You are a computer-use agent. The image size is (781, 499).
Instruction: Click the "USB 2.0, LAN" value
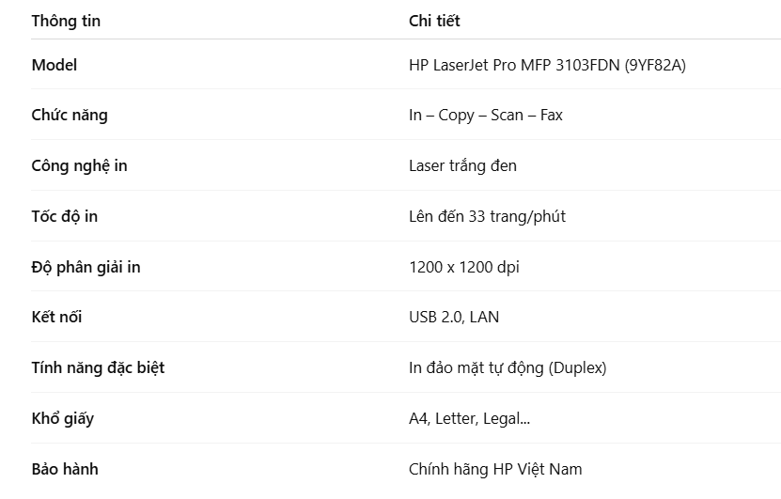(454, 317)
